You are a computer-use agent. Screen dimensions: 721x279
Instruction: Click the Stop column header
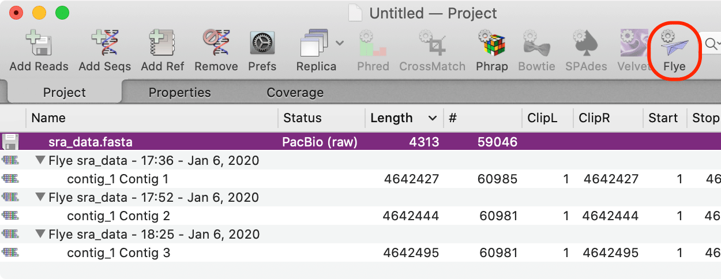coord(704,118)
